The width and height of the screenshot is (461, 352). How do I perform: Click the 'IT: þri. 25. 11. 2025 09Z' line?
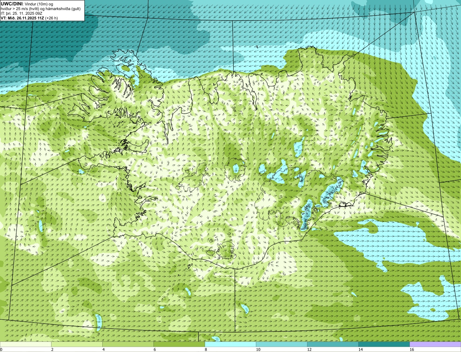coord(22,13)
